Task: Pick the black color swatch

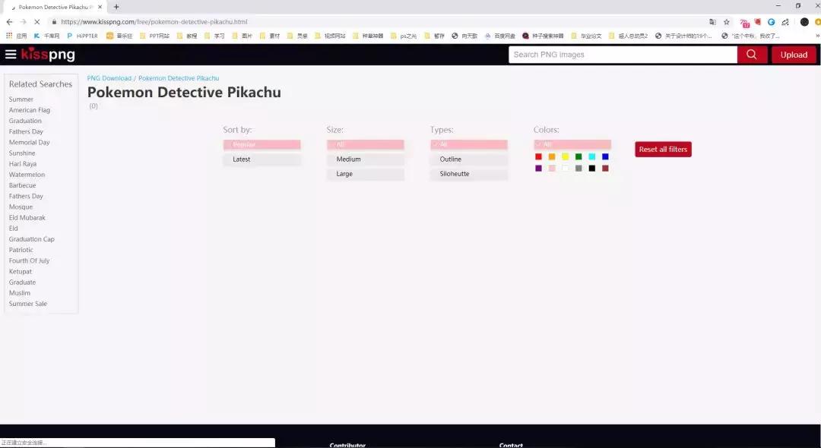Action: click(x=592, y=169)
